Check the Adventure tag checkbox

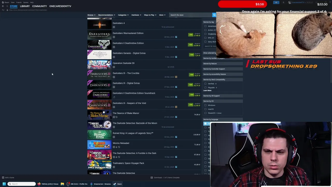205,26
